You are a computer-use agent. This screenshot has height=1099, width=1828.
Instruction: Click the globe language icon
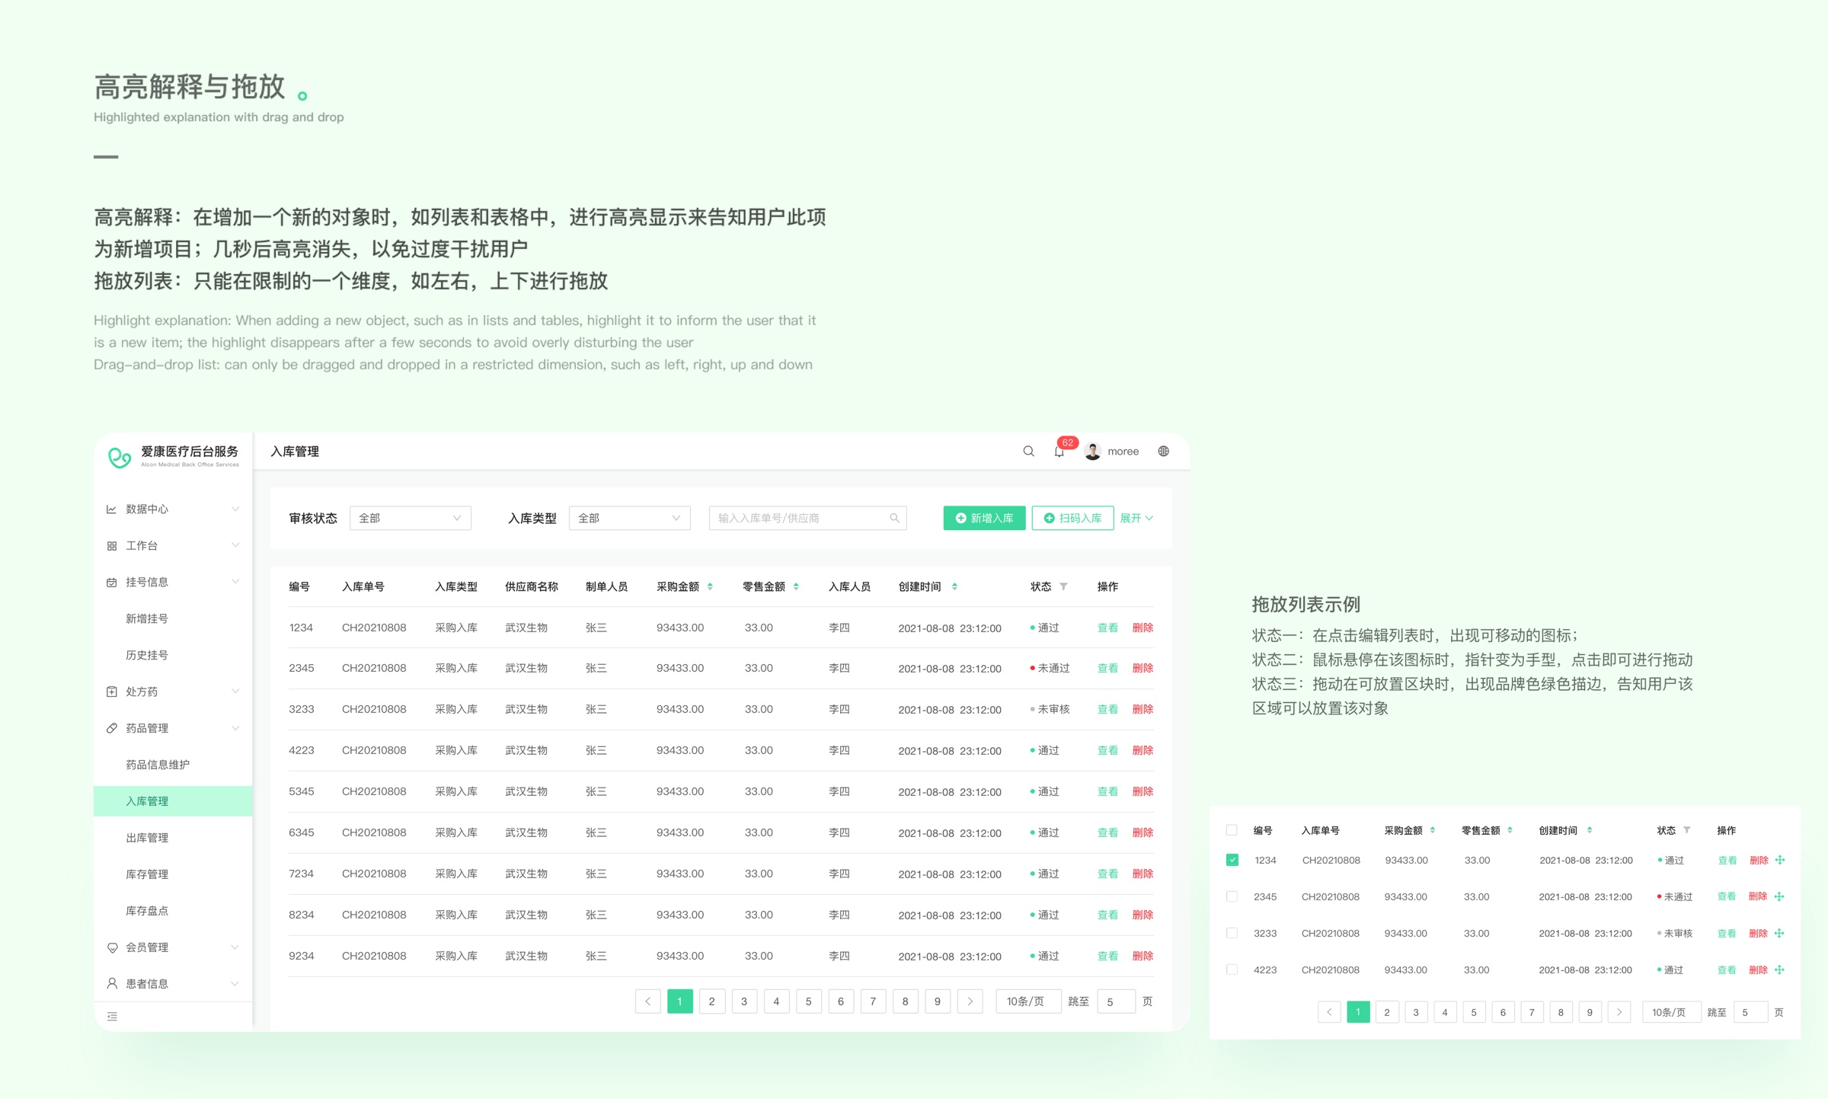(1163, 451)
